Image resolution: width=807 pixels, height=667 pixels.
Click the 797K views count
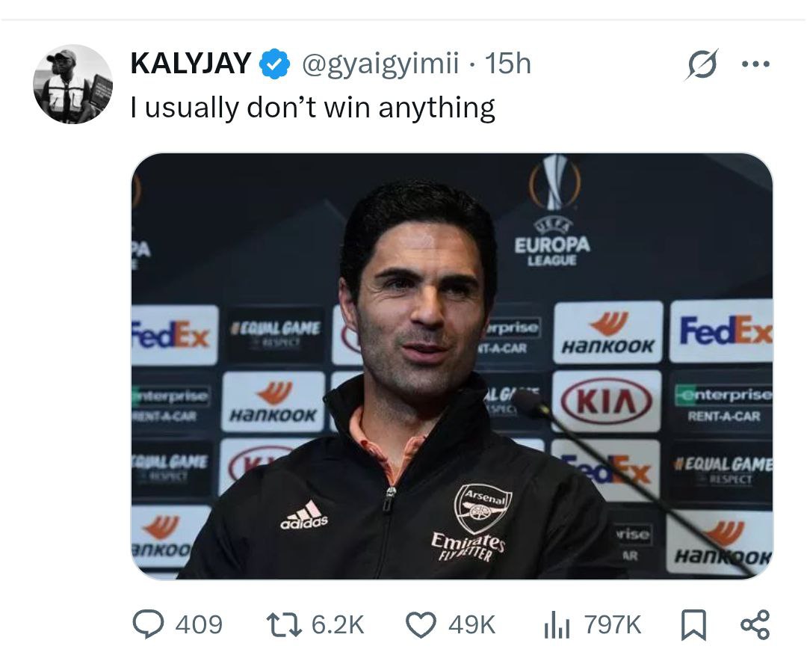[612, 625]
